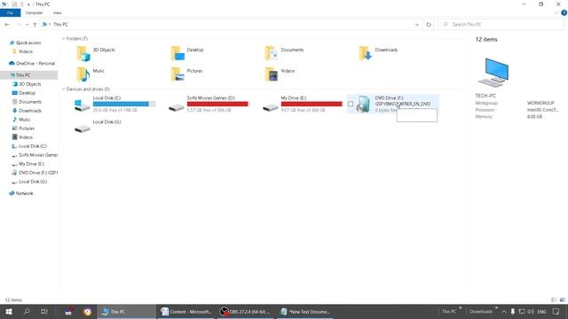Open the Chrome icon on the taskbar
This screenshot has height=319, width=568.
[x=87, y=311]
